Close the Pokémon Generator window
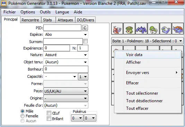The height and width of the screenshot is (127, 185). [176, 2]
